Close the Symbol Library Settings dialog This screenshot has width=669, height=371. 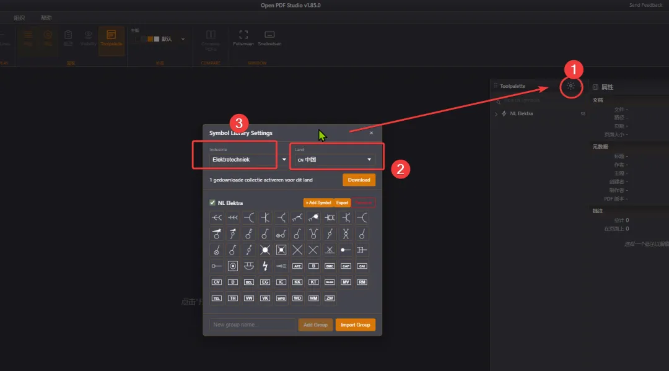pyautogui.click(x=371, y=133)
